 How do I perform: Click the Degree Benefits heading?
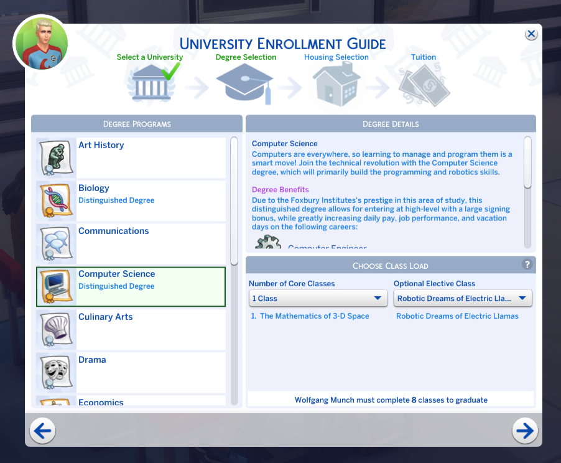280,189
